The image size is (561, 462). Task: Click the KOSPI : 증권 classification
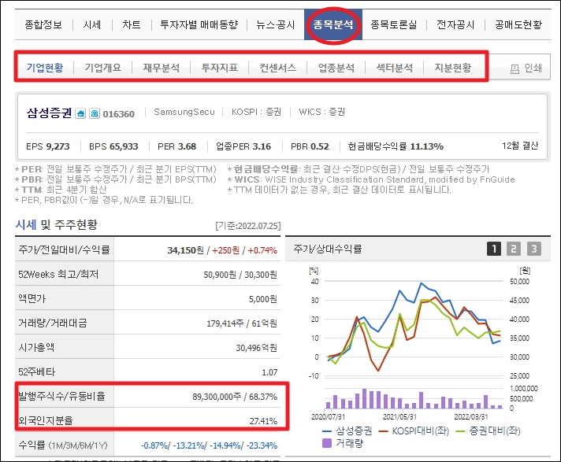coord(256,112)
